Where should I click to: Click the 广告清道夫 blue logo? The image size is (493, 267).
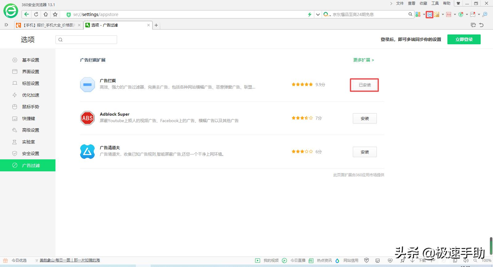coord(88,152)
